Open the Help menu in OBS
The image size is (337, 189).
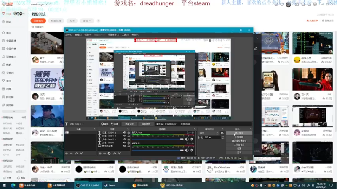135,35
